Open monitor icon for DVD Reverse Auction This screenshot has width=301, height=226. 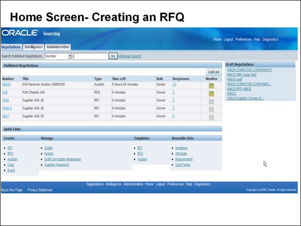click(x=211, y=86)
